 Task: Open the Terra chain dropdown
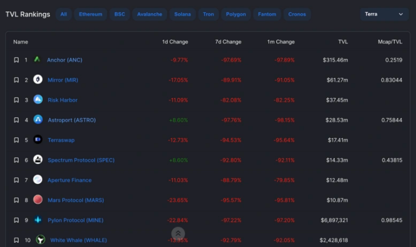pos(384,14)
